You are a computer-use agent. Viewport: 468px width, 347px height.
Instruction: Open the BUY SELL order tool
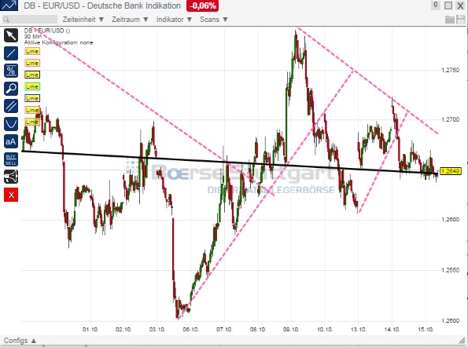pyautogui.click(x=11, y=159)
